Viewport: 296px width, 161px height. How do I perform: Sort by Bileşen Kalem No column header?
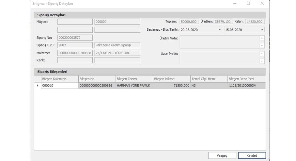tap(59, 79)
